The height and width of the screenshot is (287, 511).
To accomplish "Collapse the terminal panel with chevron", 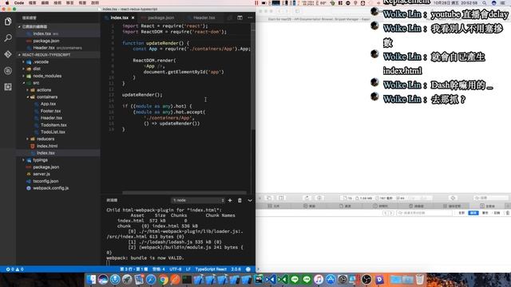I will point(250,200).
